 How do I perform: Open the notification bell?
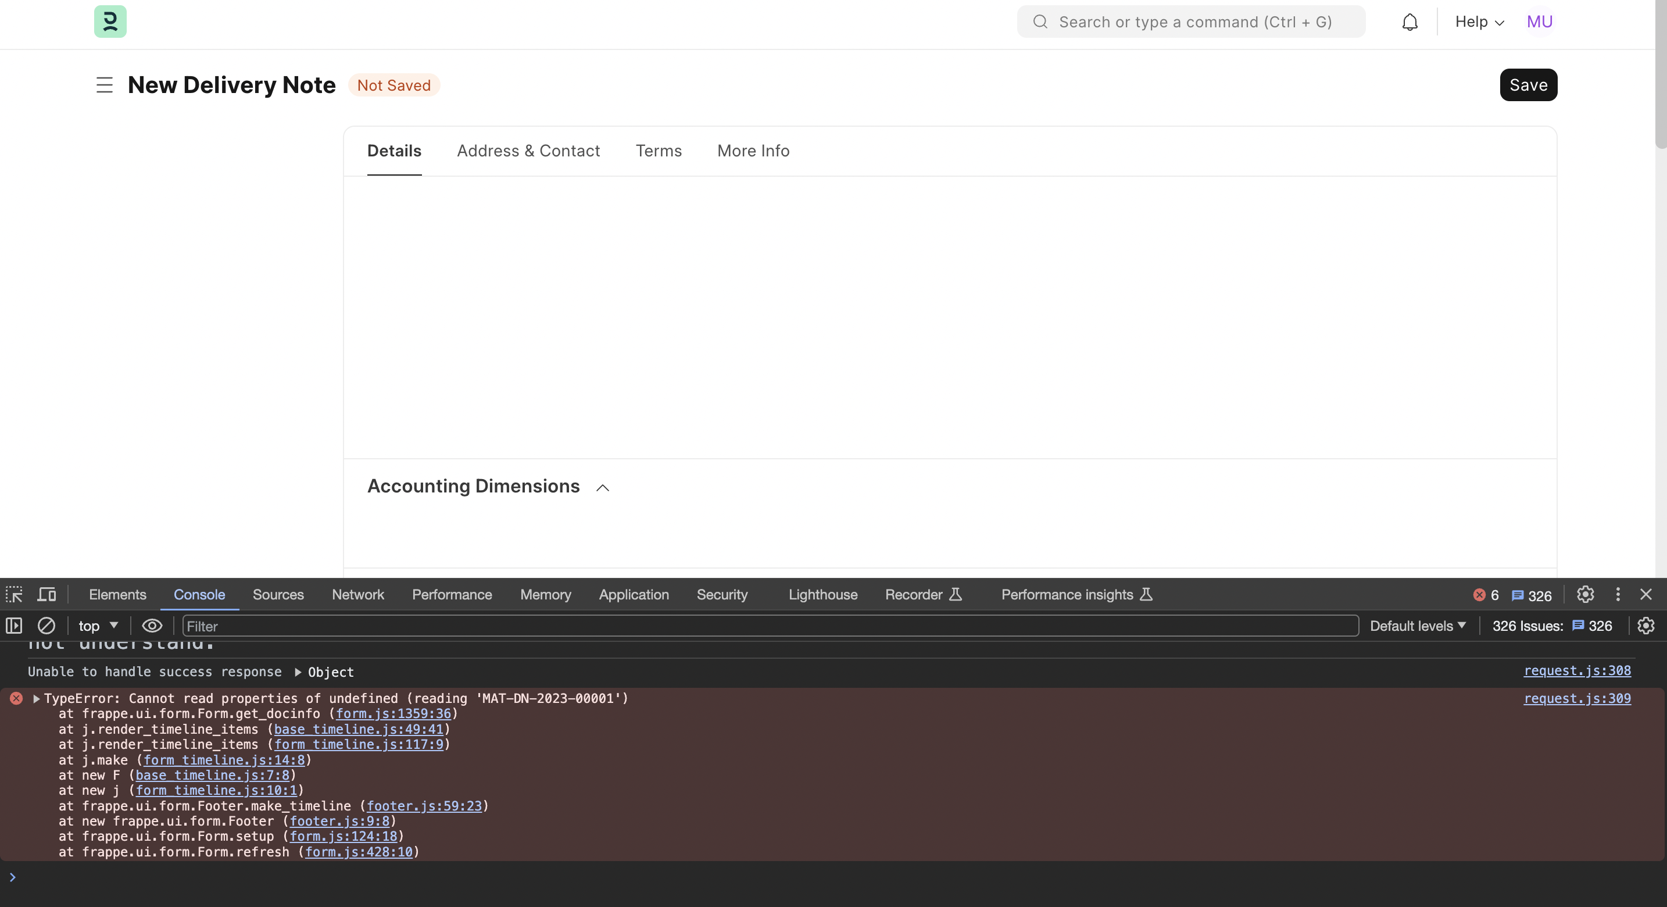[x=1410, y=22]
